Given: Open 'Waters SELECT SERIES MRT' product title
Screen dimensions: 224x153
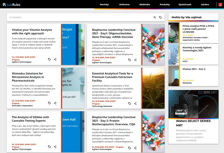Looking at the screenshot, I should pos(193,123).
